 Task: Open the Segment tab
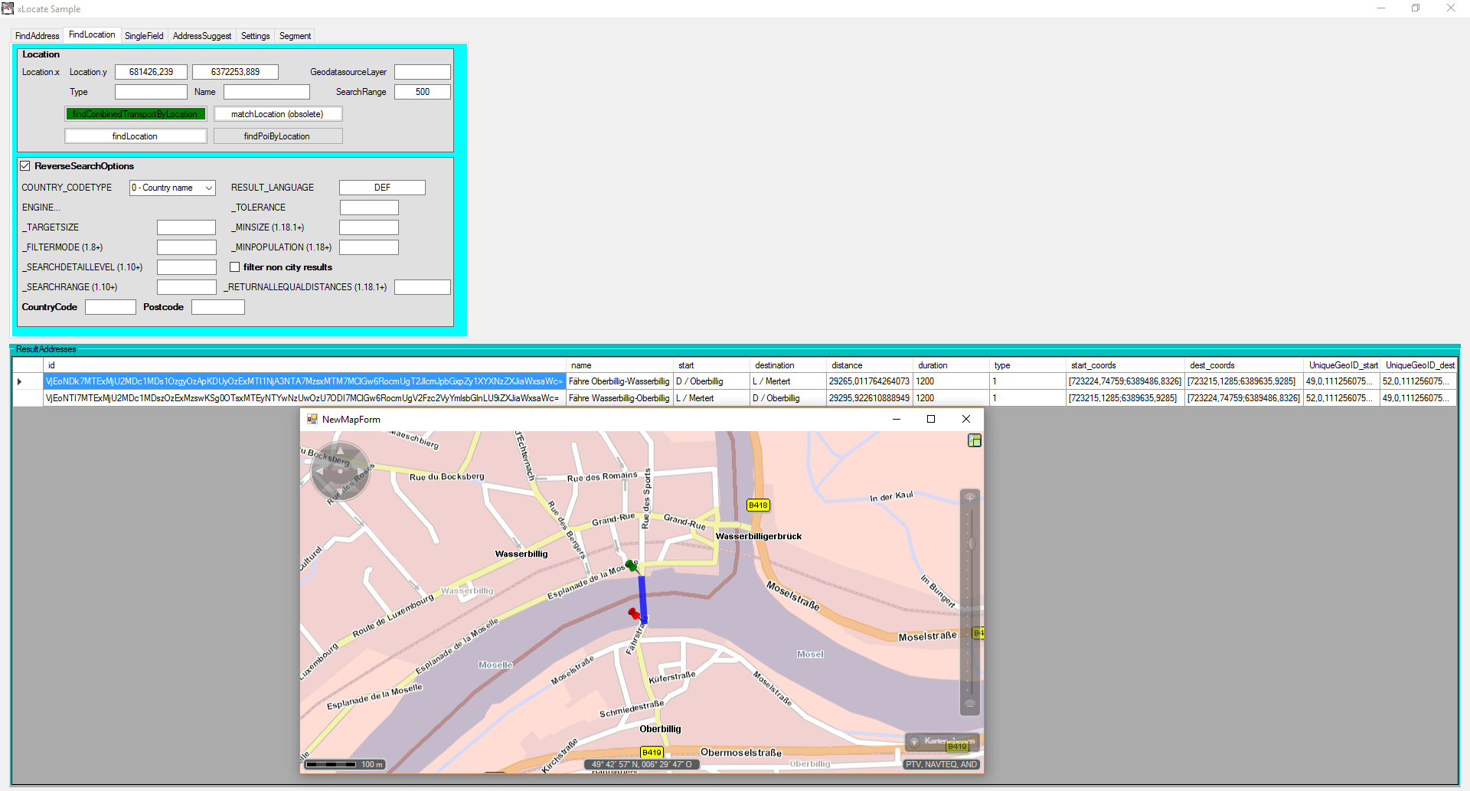coord(295,36)
